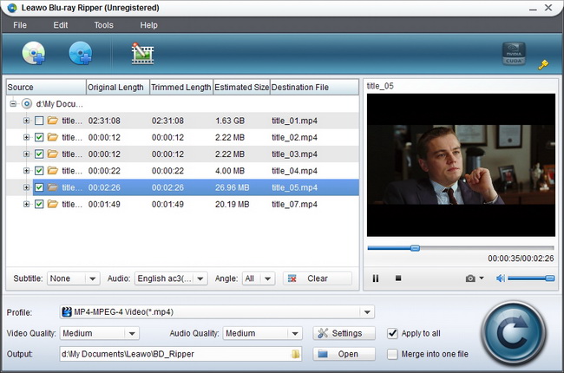Click the key registration icon
564x373 pixels.
[543, 65]
